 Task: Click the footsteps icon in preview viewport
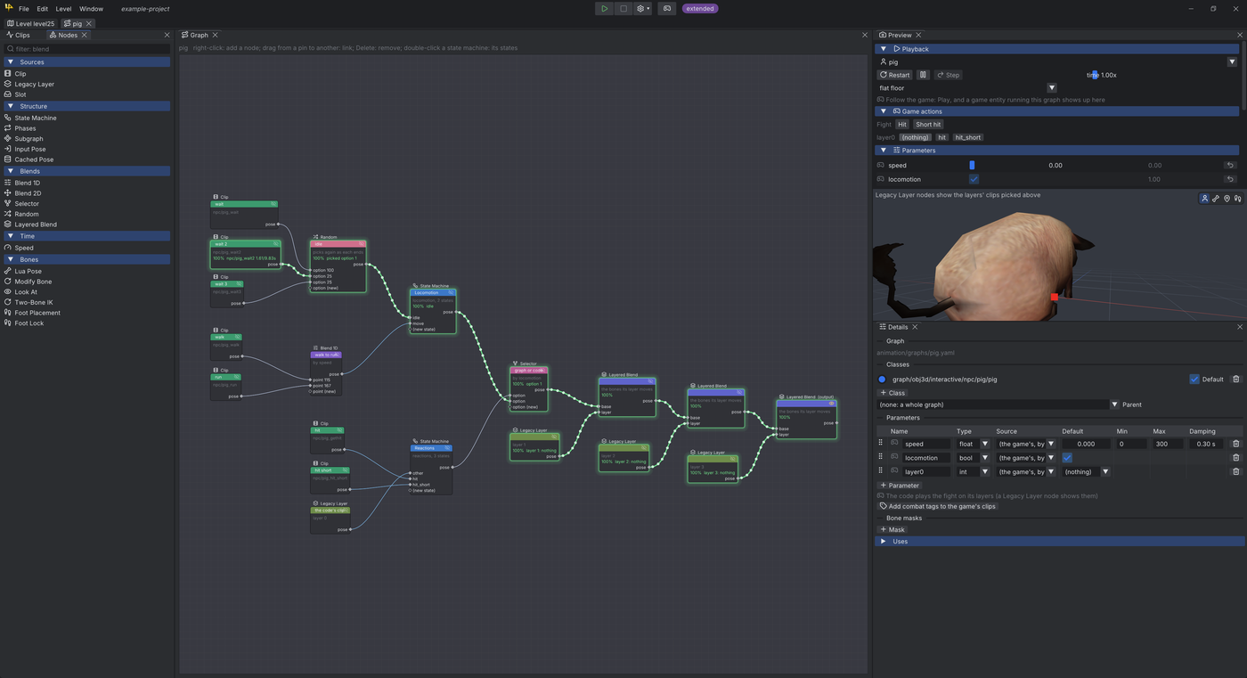1237,199
